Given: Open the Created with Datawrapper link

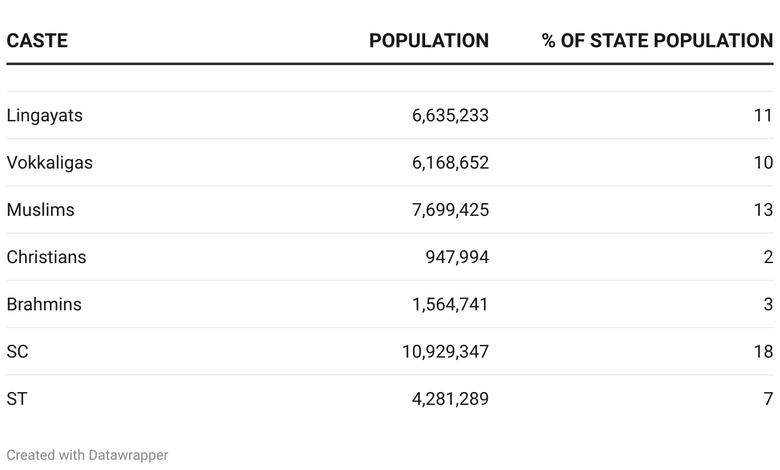Looking at the screenshot, I should 88,455.
